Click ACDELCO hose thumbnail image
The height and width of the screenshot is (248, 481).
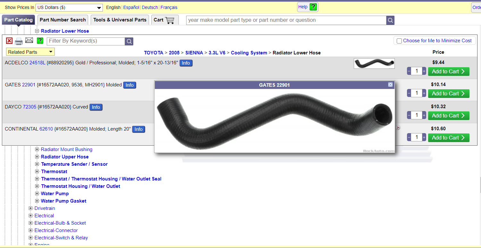tap(374, 63)
